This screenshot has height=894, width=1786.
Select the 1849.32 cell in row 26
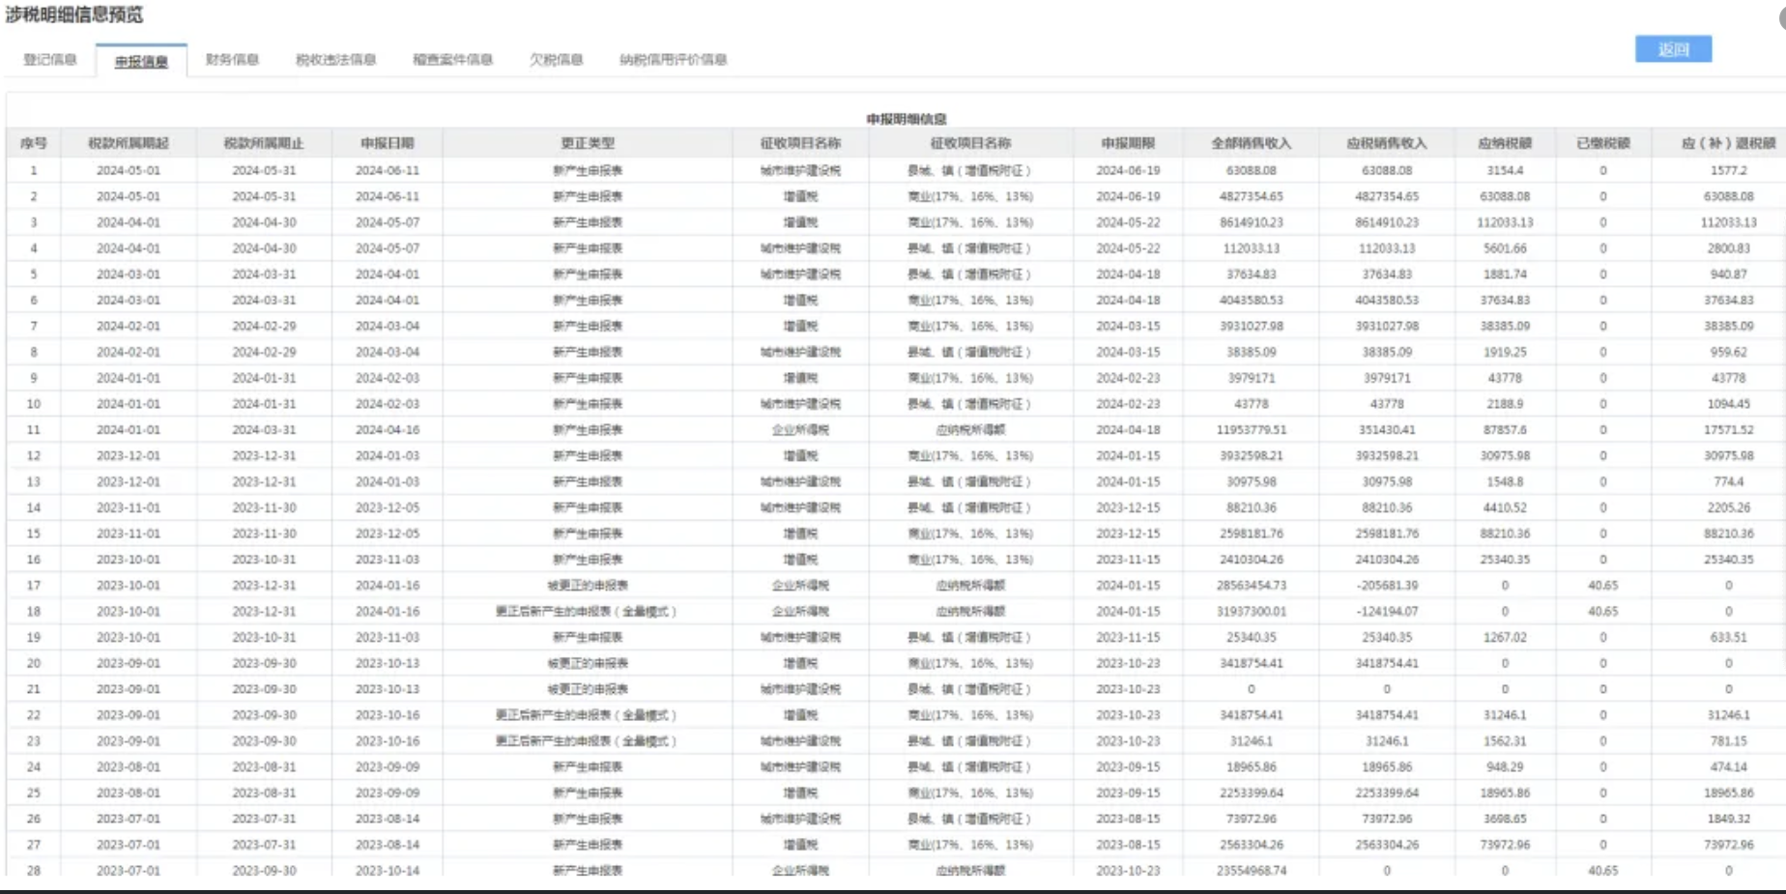(x=1728, y=819)
